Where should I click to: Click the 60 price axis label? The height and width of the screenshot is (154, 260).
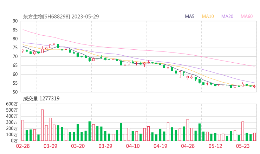click(15, 74)
